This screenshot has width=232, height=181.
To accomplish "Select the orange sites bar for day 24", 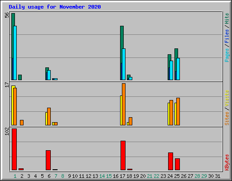I will pos(171,113).
